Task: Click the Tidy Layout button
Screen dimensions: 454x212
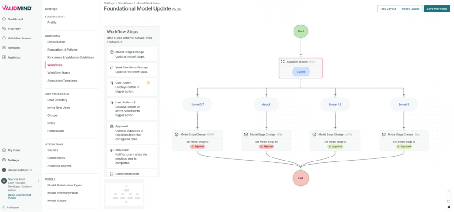Action: tap(387, 8)
